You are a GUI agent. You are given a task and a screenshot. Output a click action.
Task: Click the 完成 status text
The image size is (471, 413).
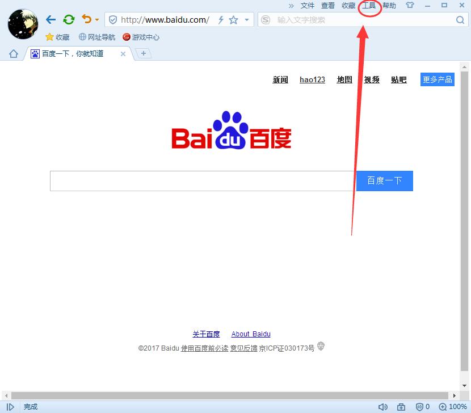pyautogui.click(x=31, y=407)
